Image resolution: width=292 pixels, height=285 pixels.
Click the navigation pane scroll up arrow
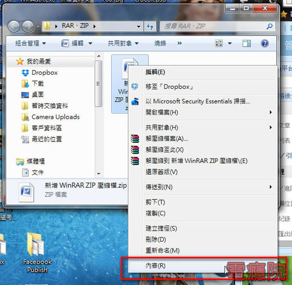click(99, 56)
